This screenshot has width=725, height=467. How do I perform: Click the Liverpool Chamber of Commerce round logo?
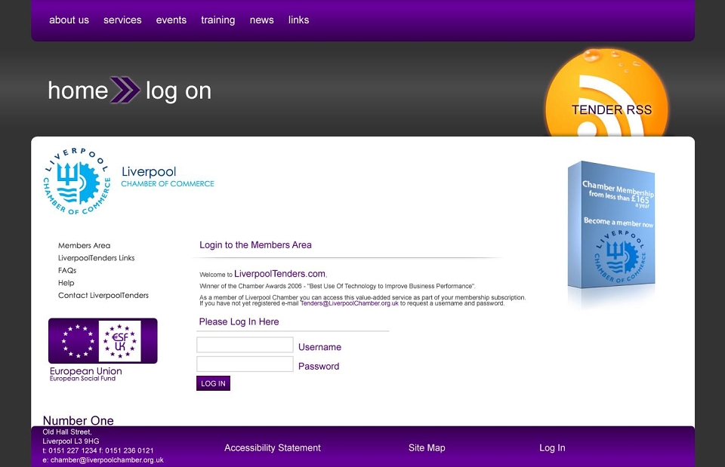(77, 182)
